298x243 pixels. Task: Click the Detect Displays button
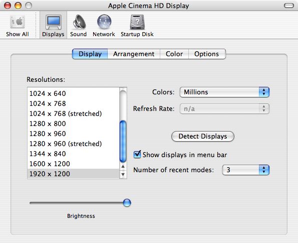203,136
